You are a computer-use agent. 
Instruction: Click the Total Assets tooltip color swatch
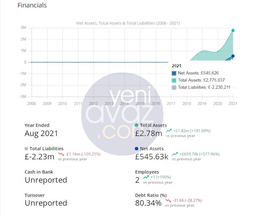174,80
